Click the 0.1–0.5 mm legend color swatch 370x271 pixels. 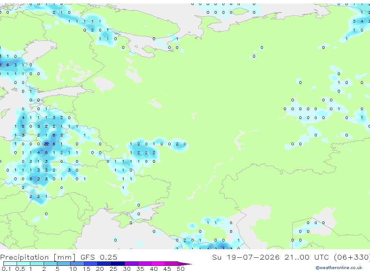(10, 264)
